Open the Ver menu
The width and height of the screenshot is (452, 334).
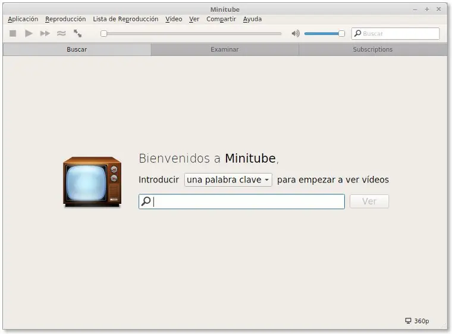click(x=194, y=19)
